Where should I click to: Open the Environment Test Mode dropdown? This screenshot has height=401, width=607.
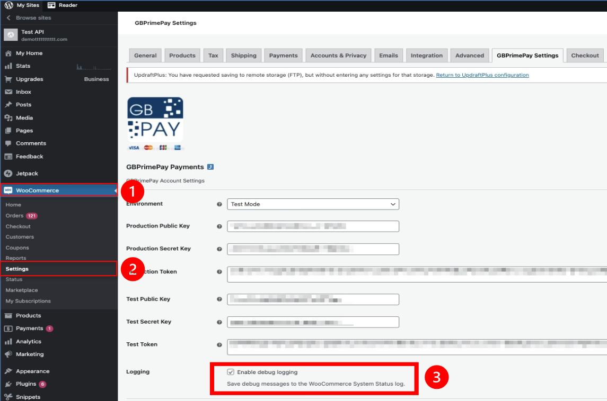coord(313,204)
